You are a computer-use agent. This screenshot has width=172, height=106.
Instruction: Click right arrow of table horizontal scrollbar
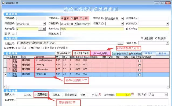click(x=168, y=87)
